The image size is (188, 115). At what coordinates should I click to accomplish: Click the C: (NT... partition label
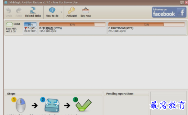pos(32,28)
